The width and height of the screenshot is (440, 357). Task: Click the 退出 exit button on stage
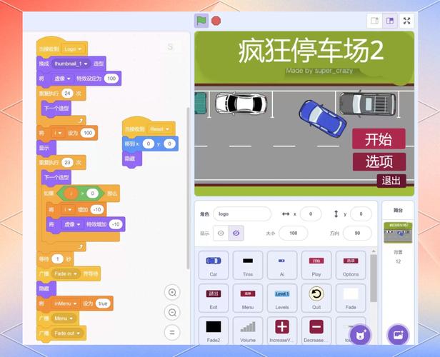pyautogui.click(x=391, y=181)
